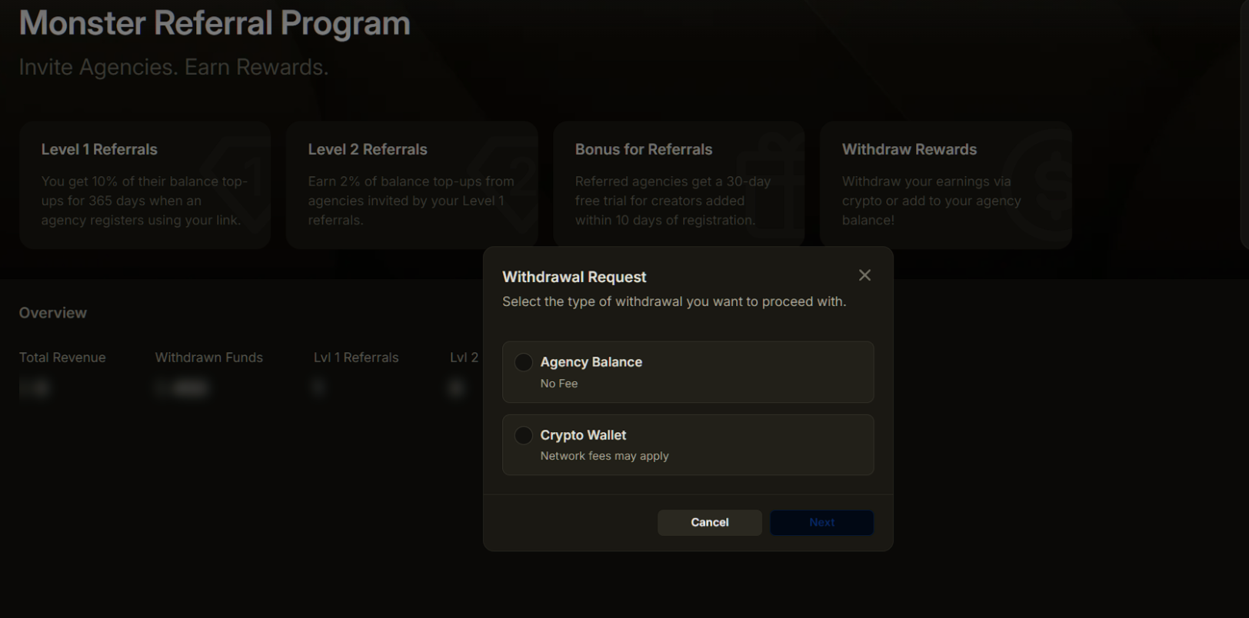
Task: Click the Withdrawn Funds label
Action: tap(209, 357)
